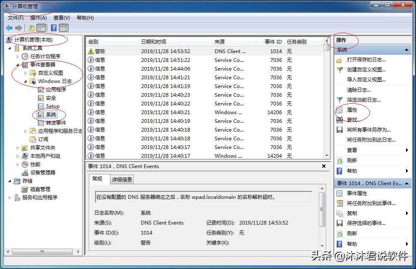Click the back navigation arrow in the toolbar

pyautogui.click(x=10, y=28)
